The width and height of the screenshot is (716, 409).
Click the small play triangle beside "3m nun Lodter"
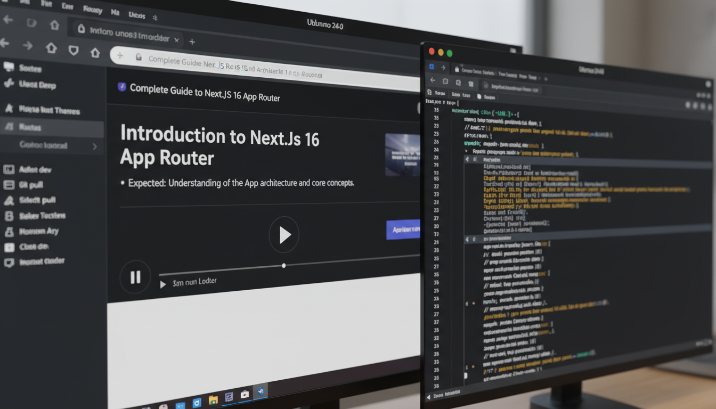(163, 284)
